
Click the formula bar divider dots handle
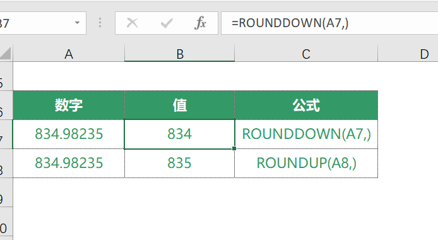[100, 23]
